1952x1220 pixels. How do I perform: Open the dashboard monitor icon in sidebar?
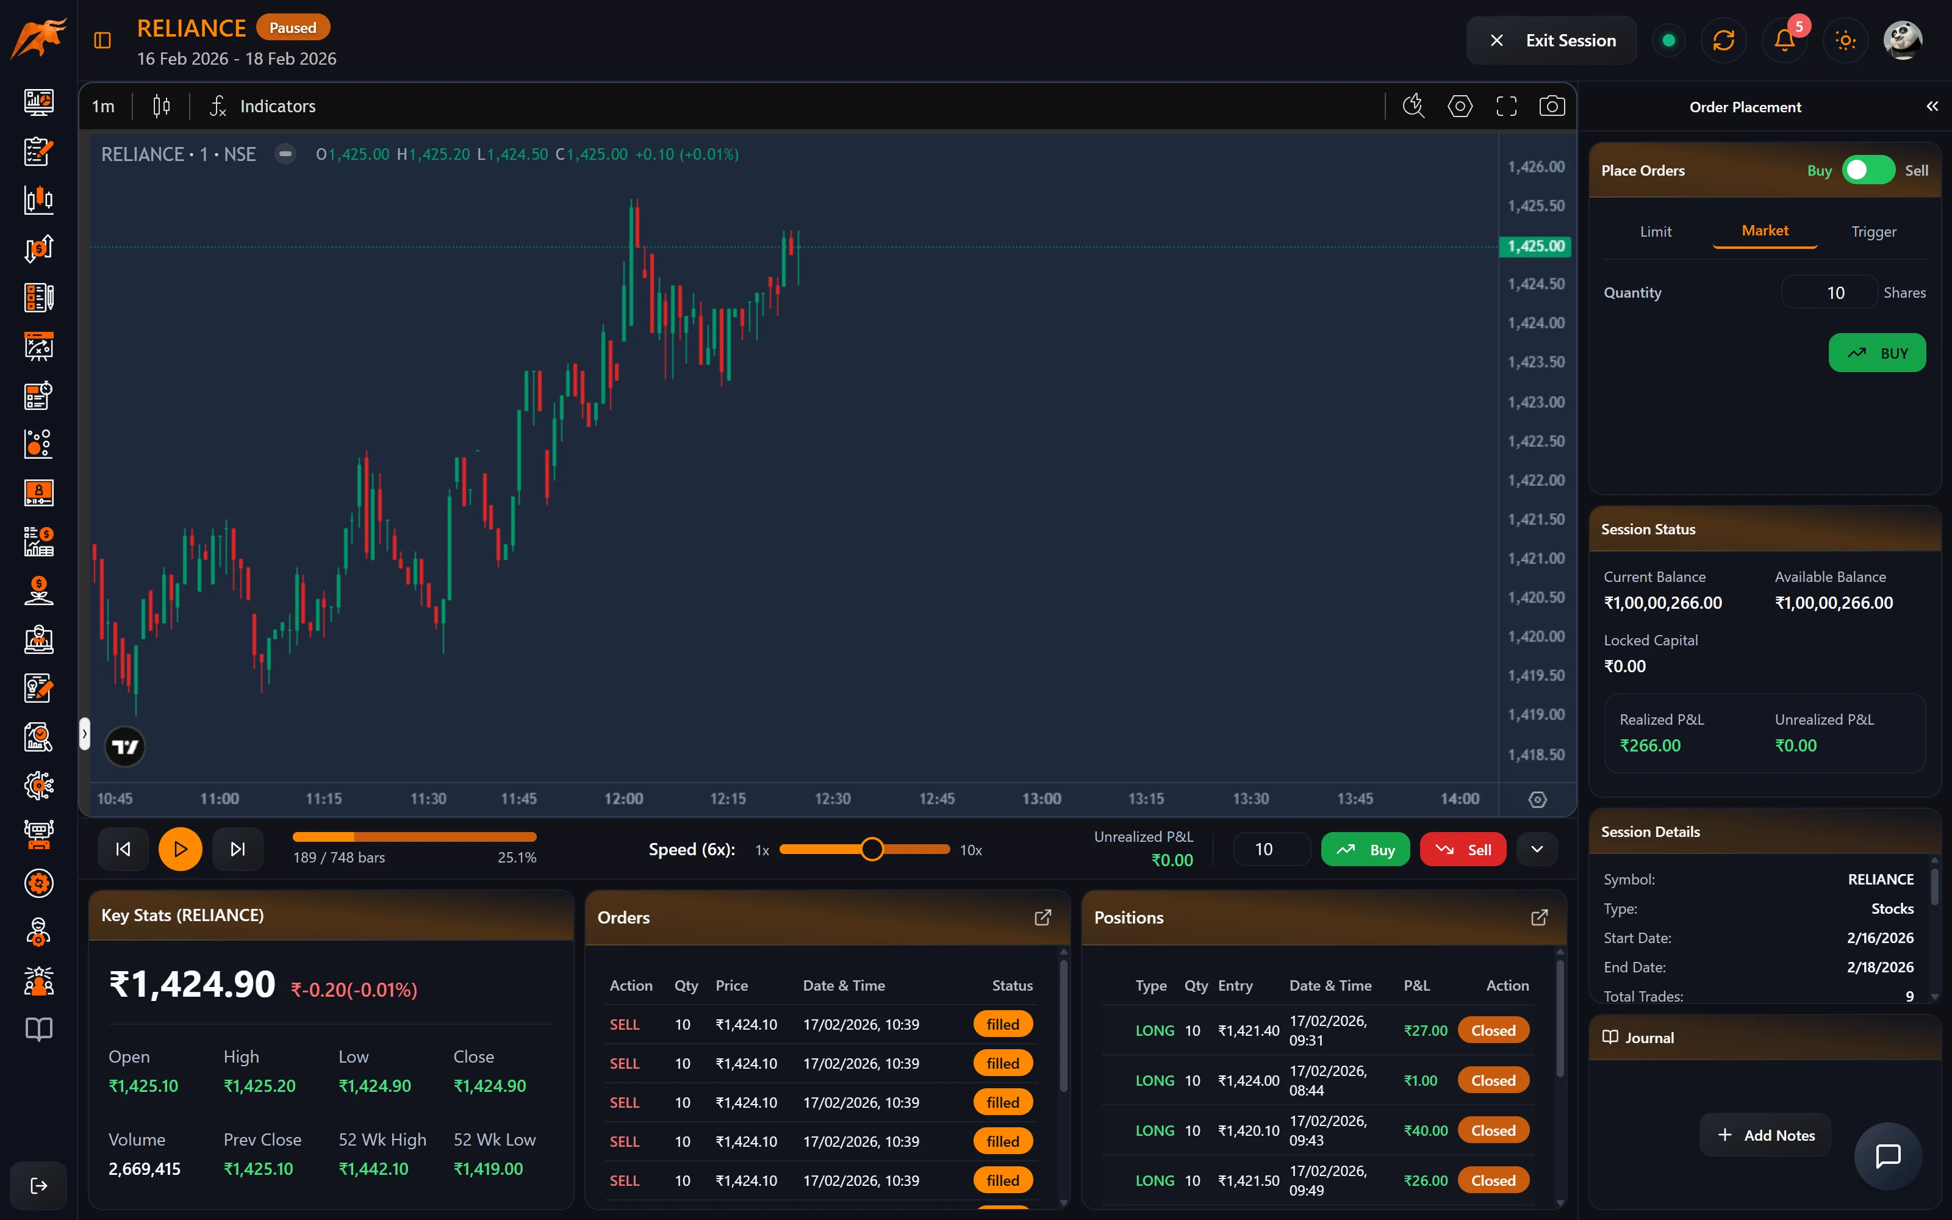(x=38, y=102)
